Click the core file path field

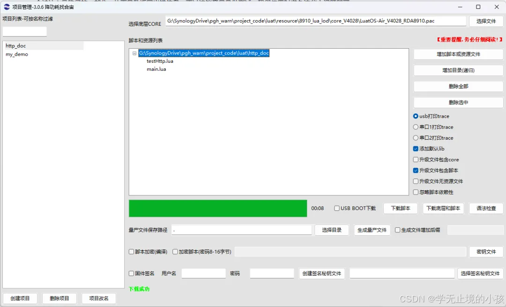click(316, 21)
